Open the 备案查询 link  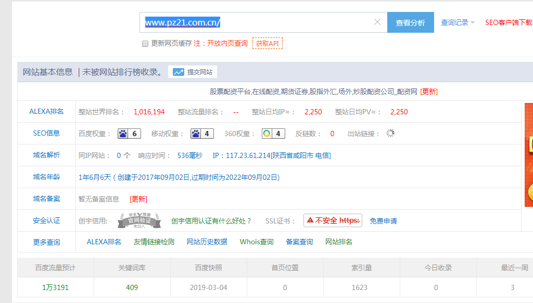299,242
